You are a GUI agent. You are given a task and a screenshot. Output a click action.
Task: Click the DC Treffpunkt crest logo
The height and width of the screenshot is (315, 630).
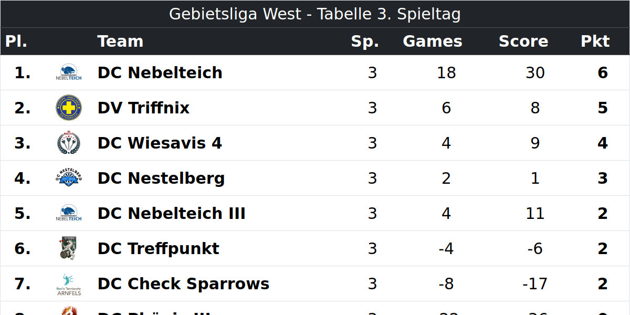coord(69,248)
